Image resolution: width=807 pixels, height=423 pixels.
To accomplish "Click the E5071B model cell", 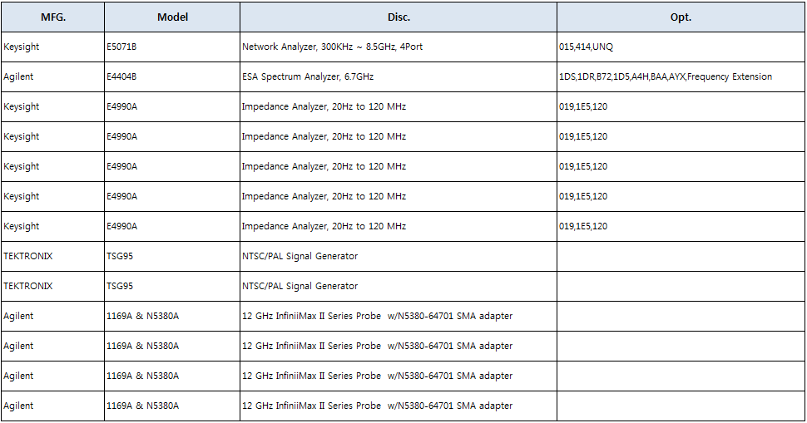I will (121, 47).
